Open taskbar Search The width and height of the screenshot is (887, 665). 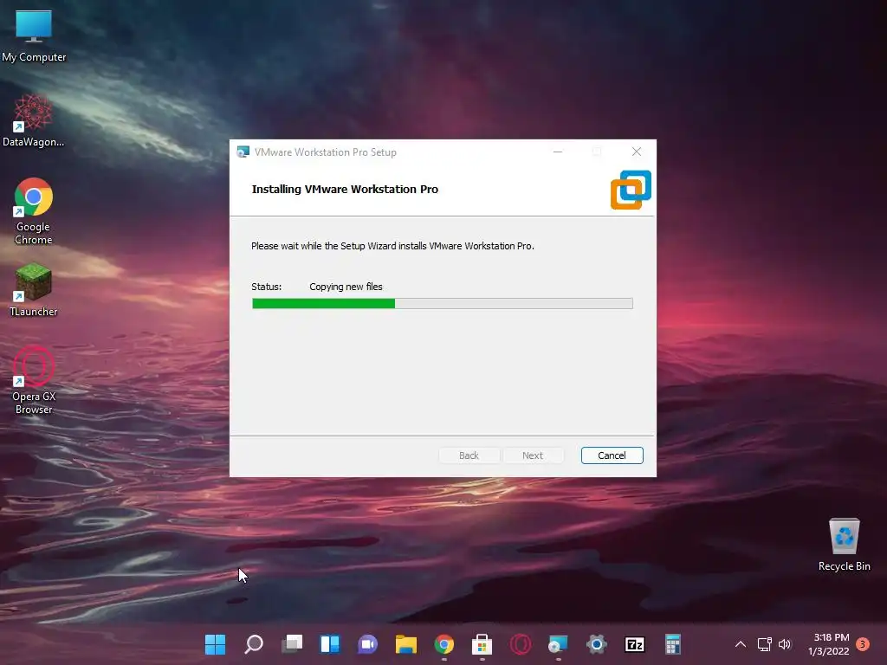254,644
